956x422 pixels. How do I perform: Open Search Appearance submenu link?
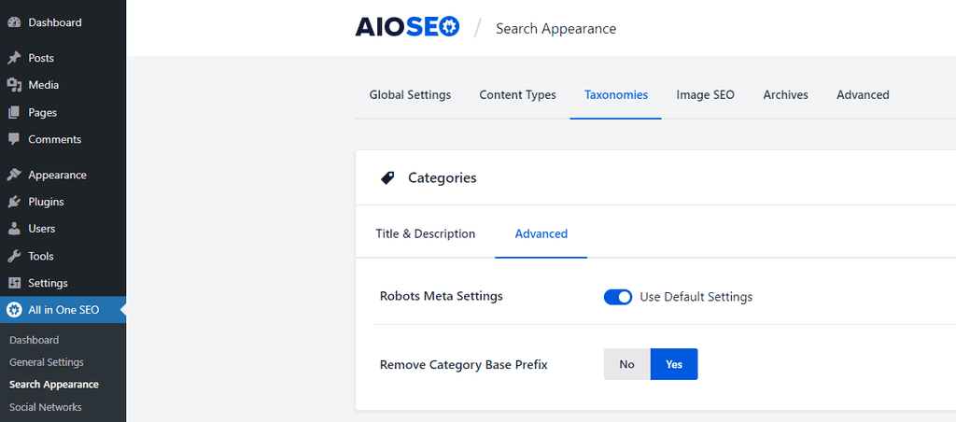[x=53, y=385]
